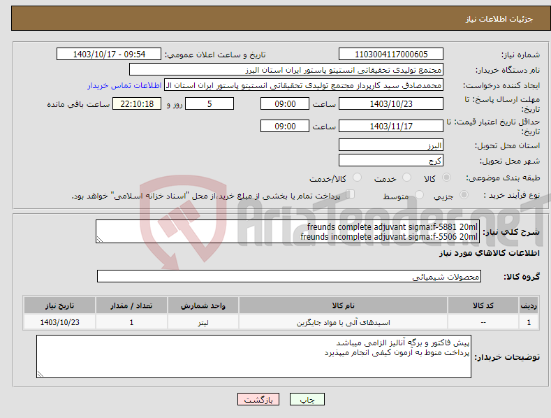Viewport: 551px width, 418px height.
Task: Click the goods group field محصولات شیمیائی
Action: point(289,277)
